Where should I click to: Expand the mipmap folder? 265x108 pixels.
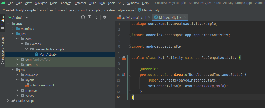pos(17,91)
